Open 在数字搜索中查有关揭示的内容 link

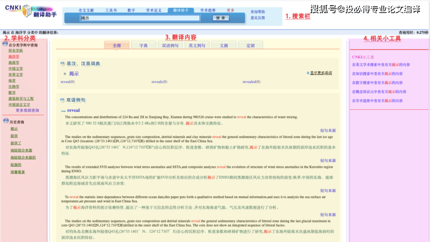(x=377, y=83)
